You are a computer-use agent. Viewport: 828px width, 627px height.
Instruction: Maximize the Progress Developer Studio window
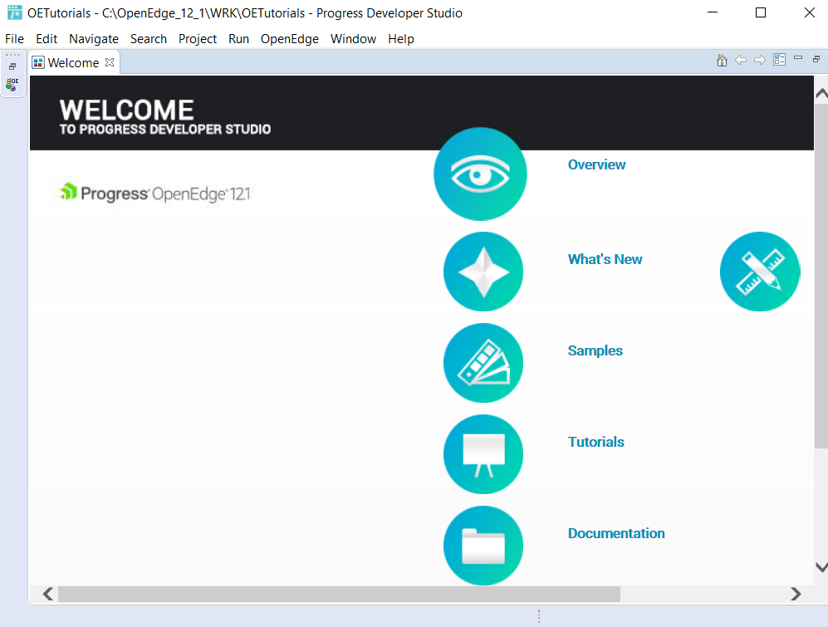(761, 12)
